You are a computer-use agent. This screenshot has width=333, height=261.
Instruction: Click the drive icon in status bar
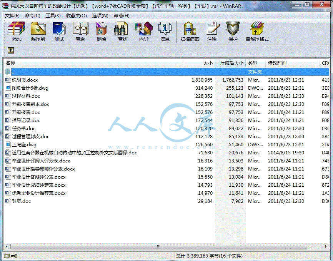pyautogui.click(x=7, y=256)
